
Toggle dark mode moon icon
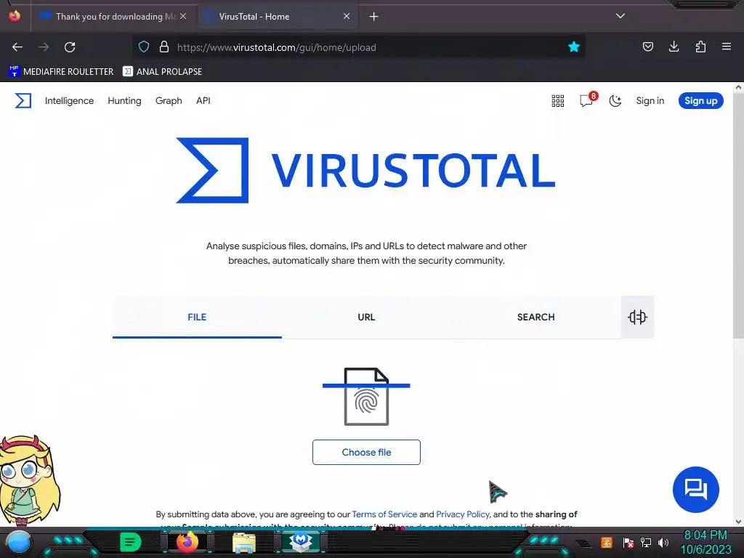pyautogui.click(x=615, y=100)
